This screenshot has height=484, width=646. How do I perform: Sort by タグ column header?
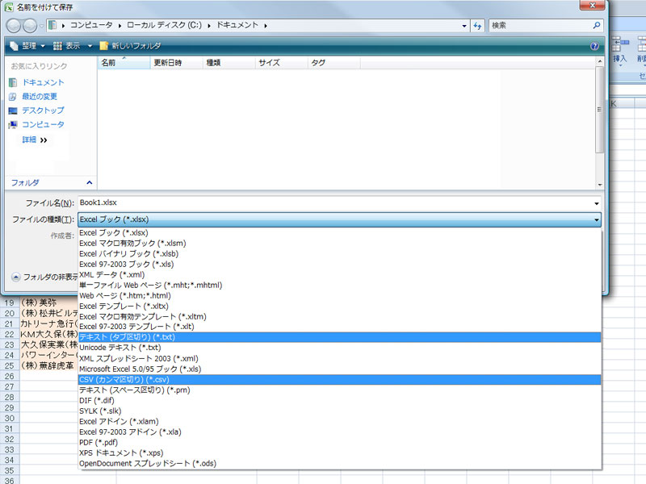coord(333,63)
